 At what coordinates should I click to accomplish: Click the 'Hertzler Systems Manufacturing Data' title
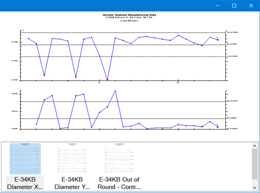click(x=129, y=15)
